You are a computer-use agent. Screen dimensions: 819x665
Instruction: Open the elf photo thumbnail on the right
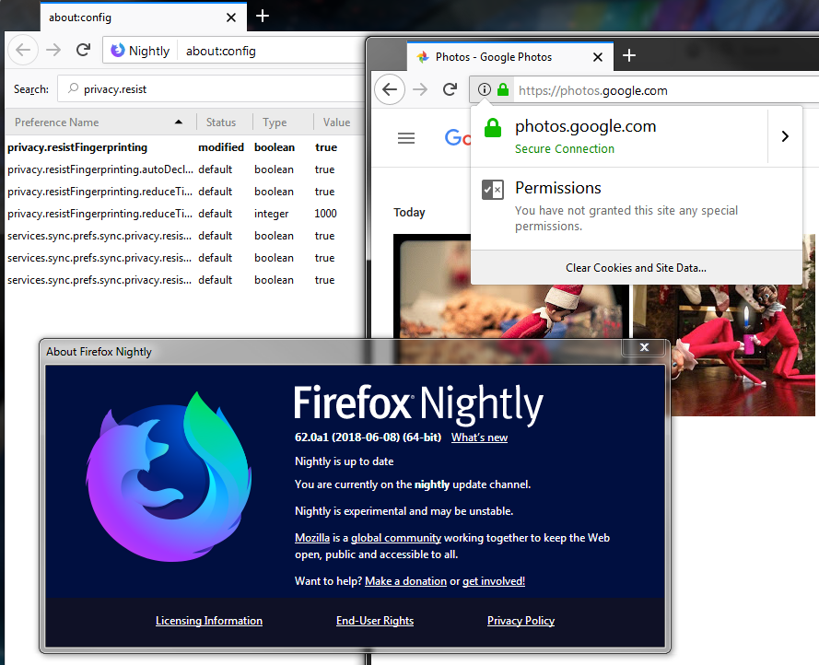click(724, 350)
